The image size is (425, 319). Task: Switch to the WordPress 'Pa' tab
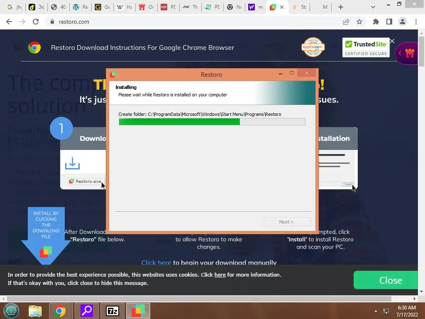point(81,7)
